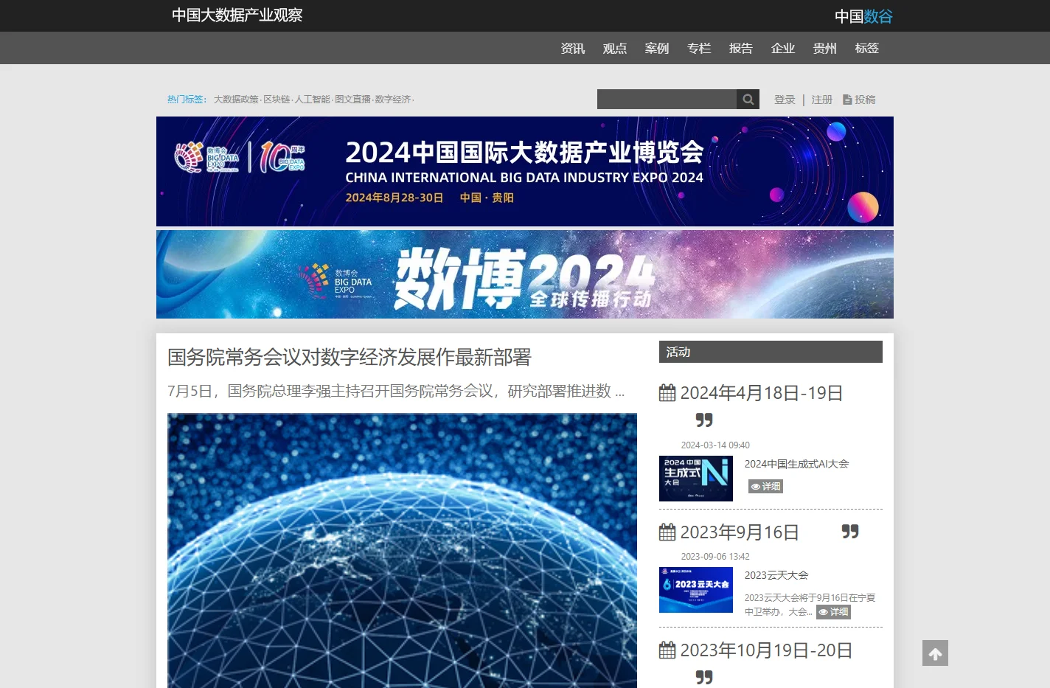Click quote icon under 2023年10月19日-20日
Screen dimensions: 1050x688
[704, 677]
